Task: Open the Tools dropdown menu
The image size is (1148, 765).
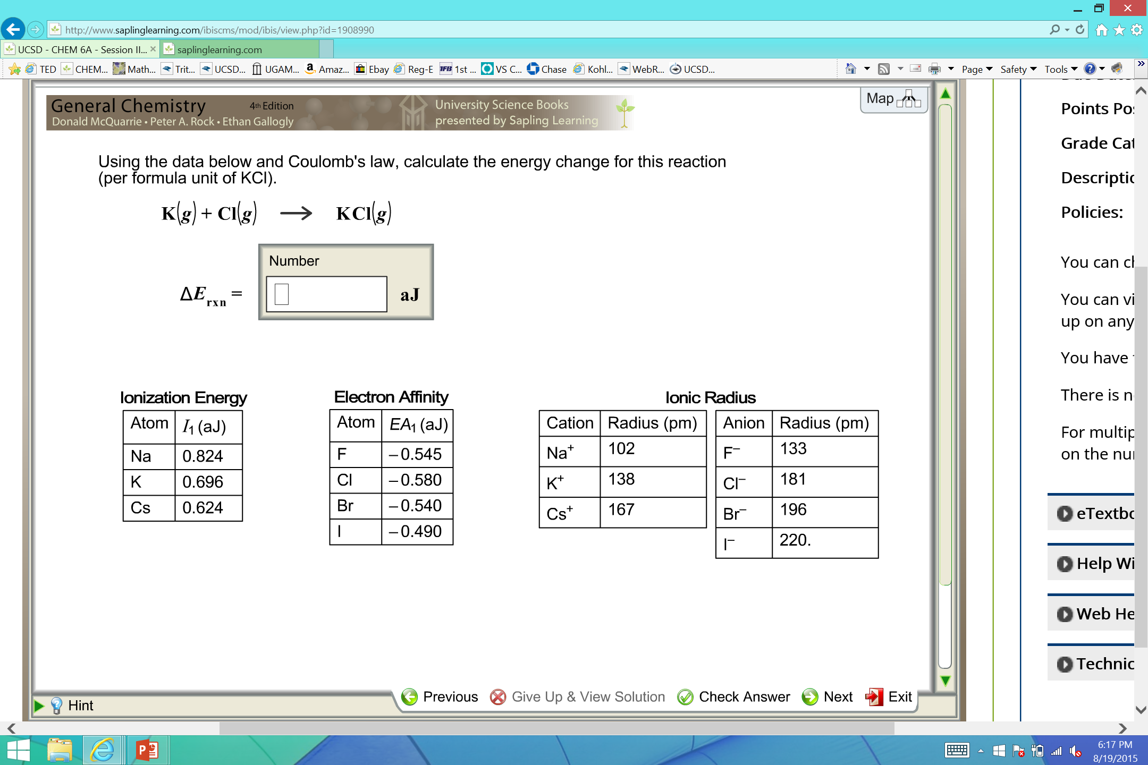Action: [1057, 69]
